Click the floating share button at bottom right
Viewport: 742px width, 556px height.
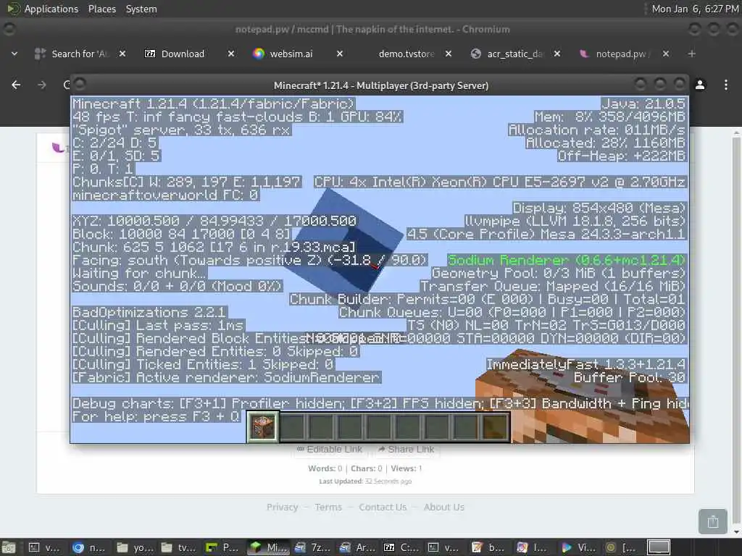coord(713,521)
